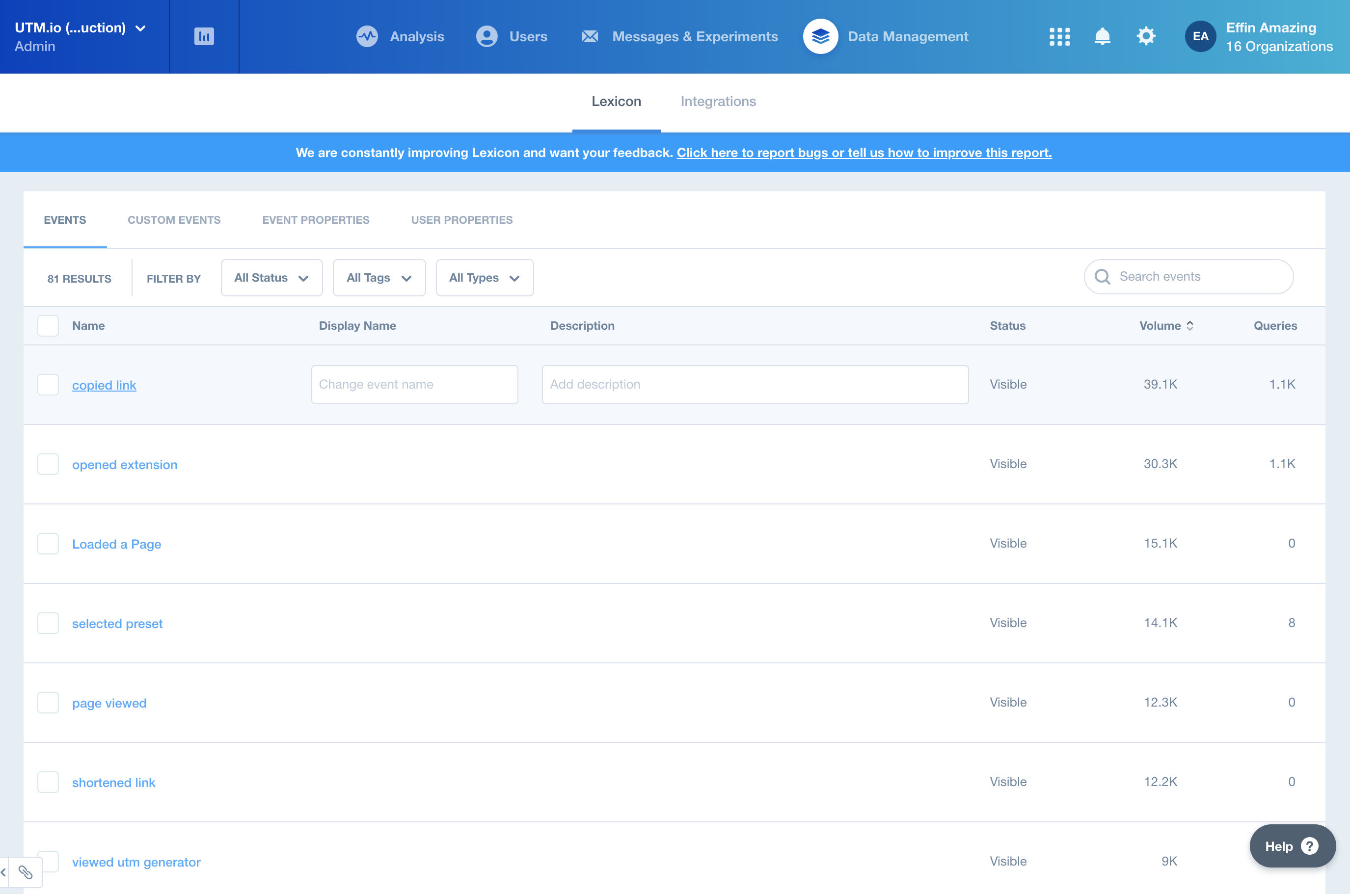1350x894 pixels.
Task: Click the Search events field
Action: pyautogui.click(x=1188, y=277)
